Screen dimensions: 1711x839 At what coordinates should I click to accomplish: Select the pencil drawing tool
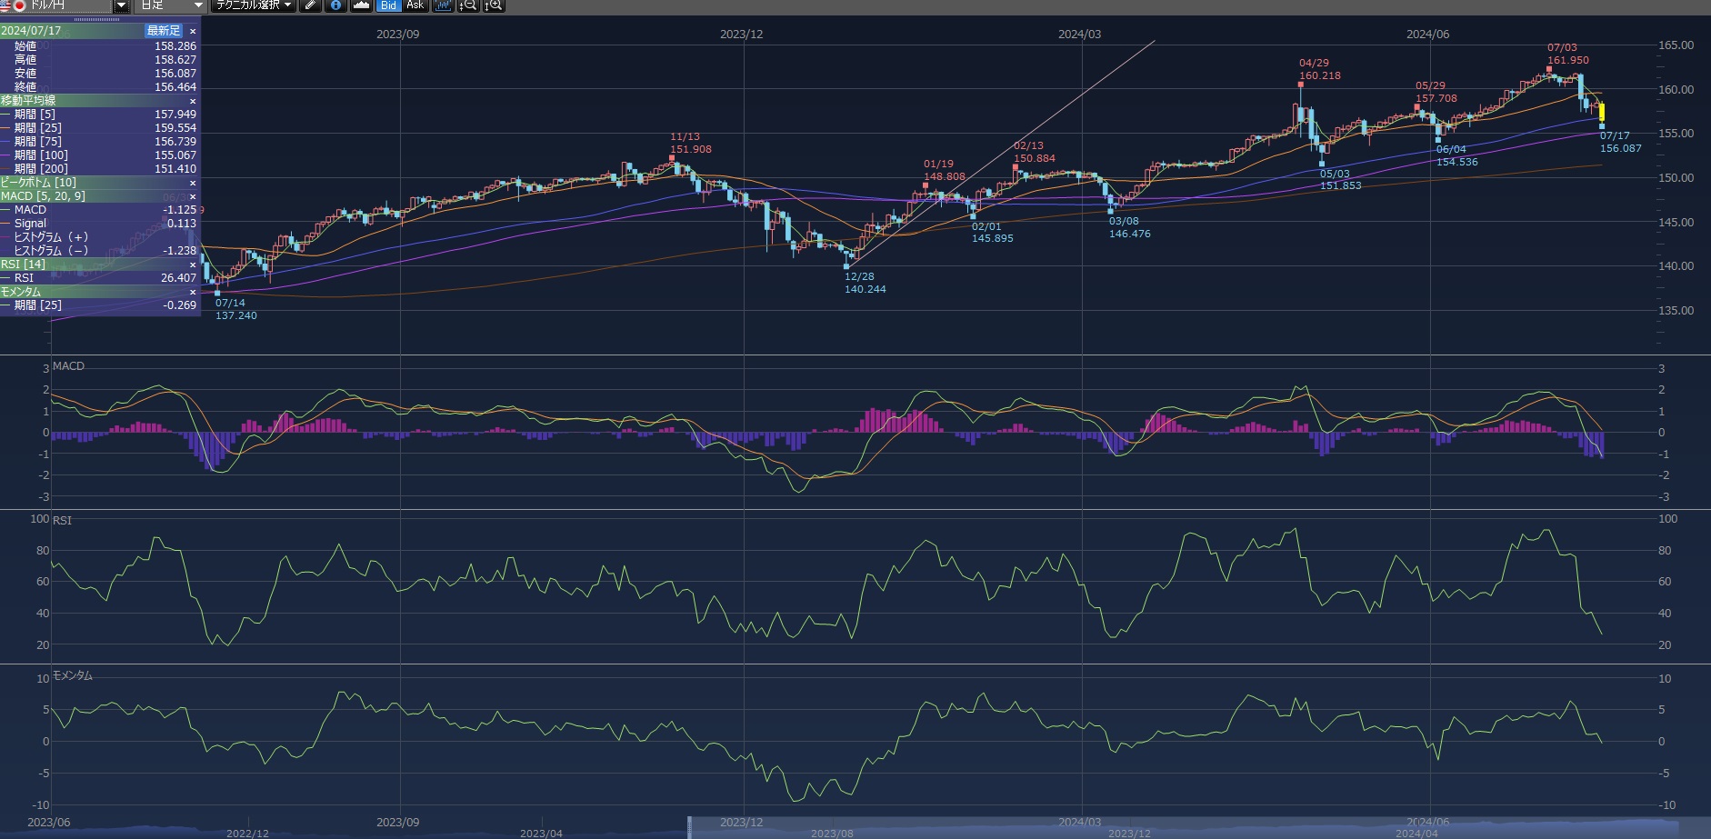[311, 5]
